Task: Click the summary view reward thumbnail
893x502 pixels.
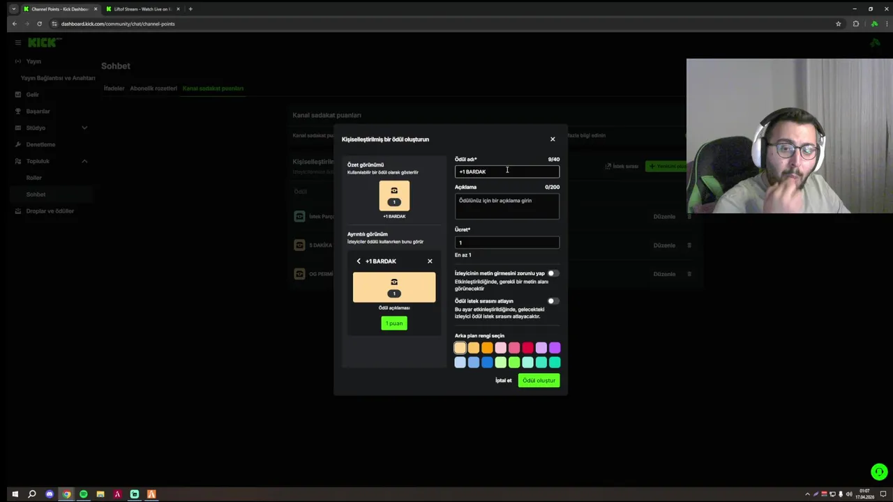Action: tap(394, 196)
